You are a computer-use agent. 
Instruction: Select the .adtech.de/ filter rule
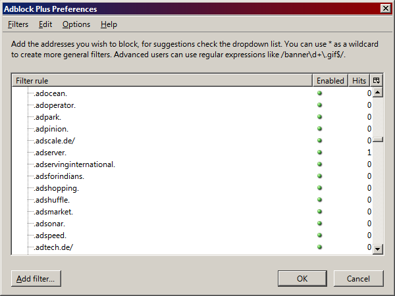(53, 247)
